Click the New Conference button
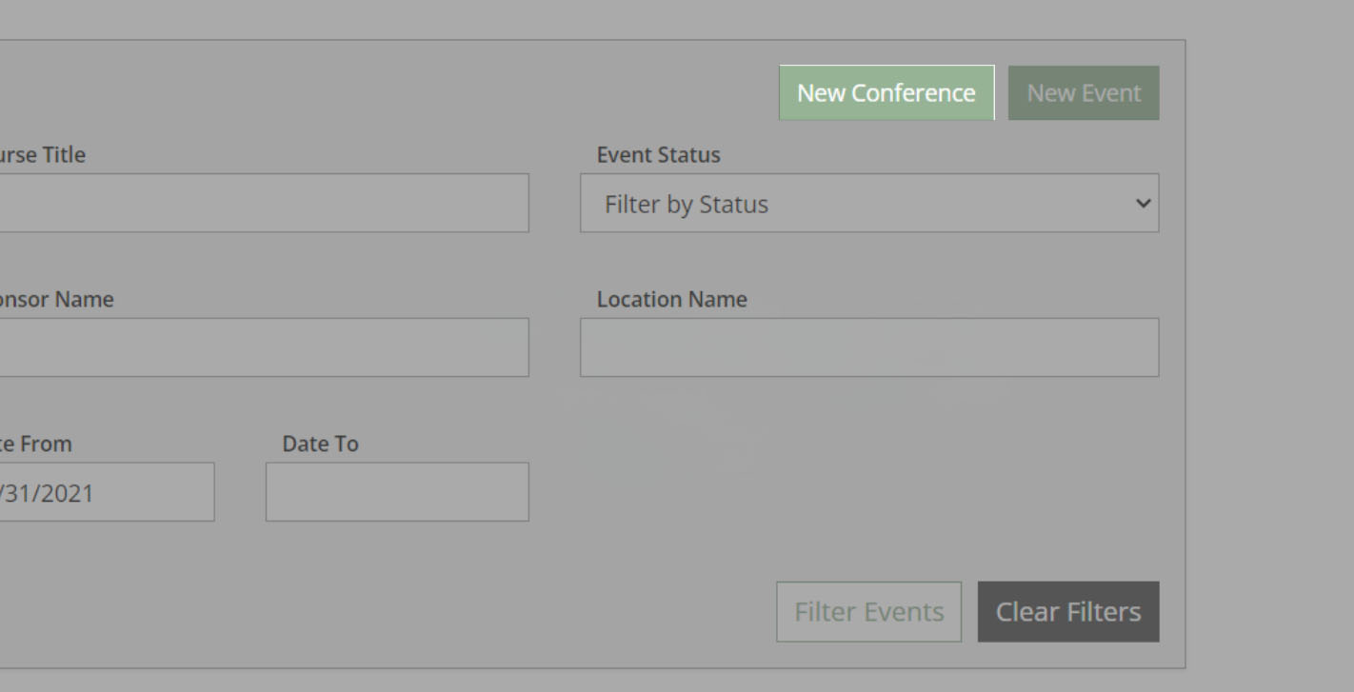Viewport: 1354px width, 692px height. click(886, 92)
